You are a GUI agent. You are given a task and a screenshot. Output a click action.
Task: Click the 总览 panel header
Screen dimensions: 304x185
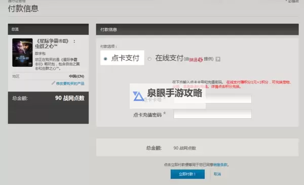click(x=48, y=29)
